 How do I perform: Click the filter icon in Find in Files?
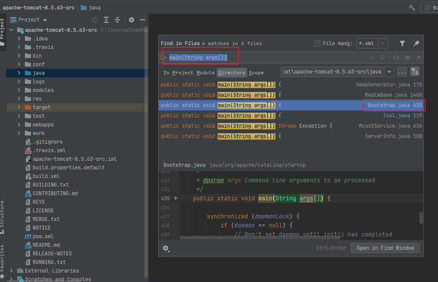point(402,43)
